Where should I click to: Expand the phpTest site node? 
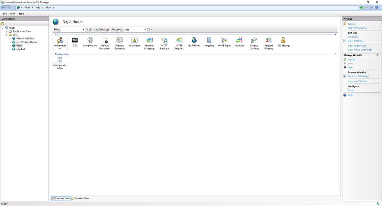coord(10,49)
